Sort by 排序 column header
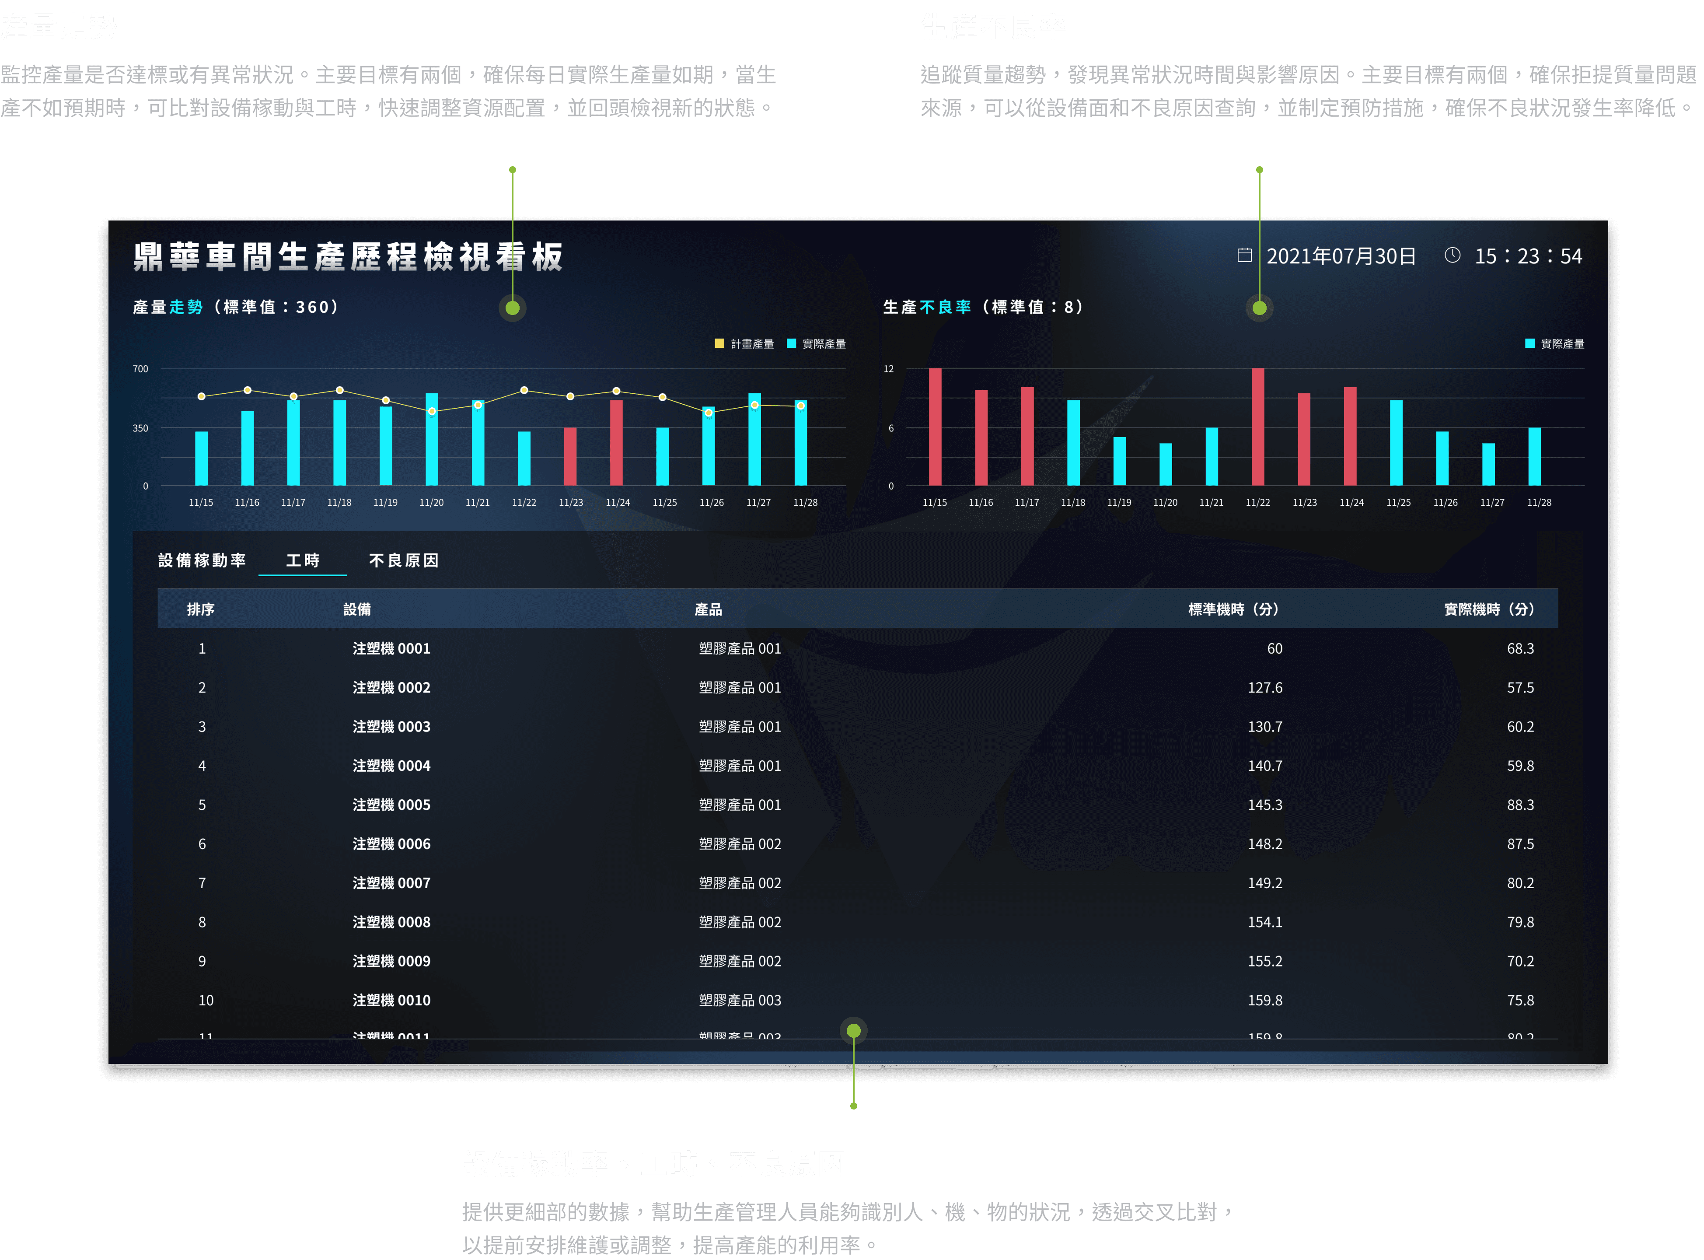Viewport: 1704px width, 1260px height. coord(200,609)
